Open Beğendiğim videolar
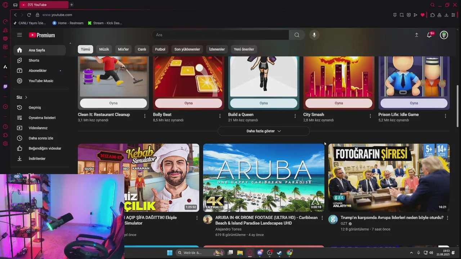 pyautogui.click(x=40, y=148)
